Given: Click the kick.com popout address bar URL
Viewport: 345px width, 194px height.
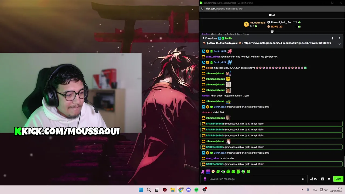Looking at the screenshot, I should pos(224,9).
